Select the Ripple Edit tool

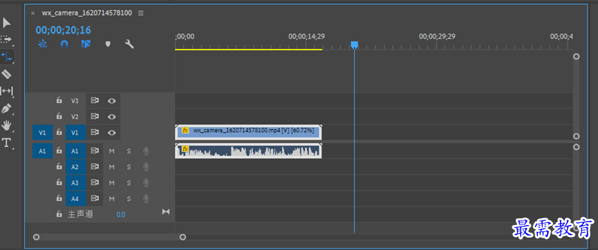point(6,57)
